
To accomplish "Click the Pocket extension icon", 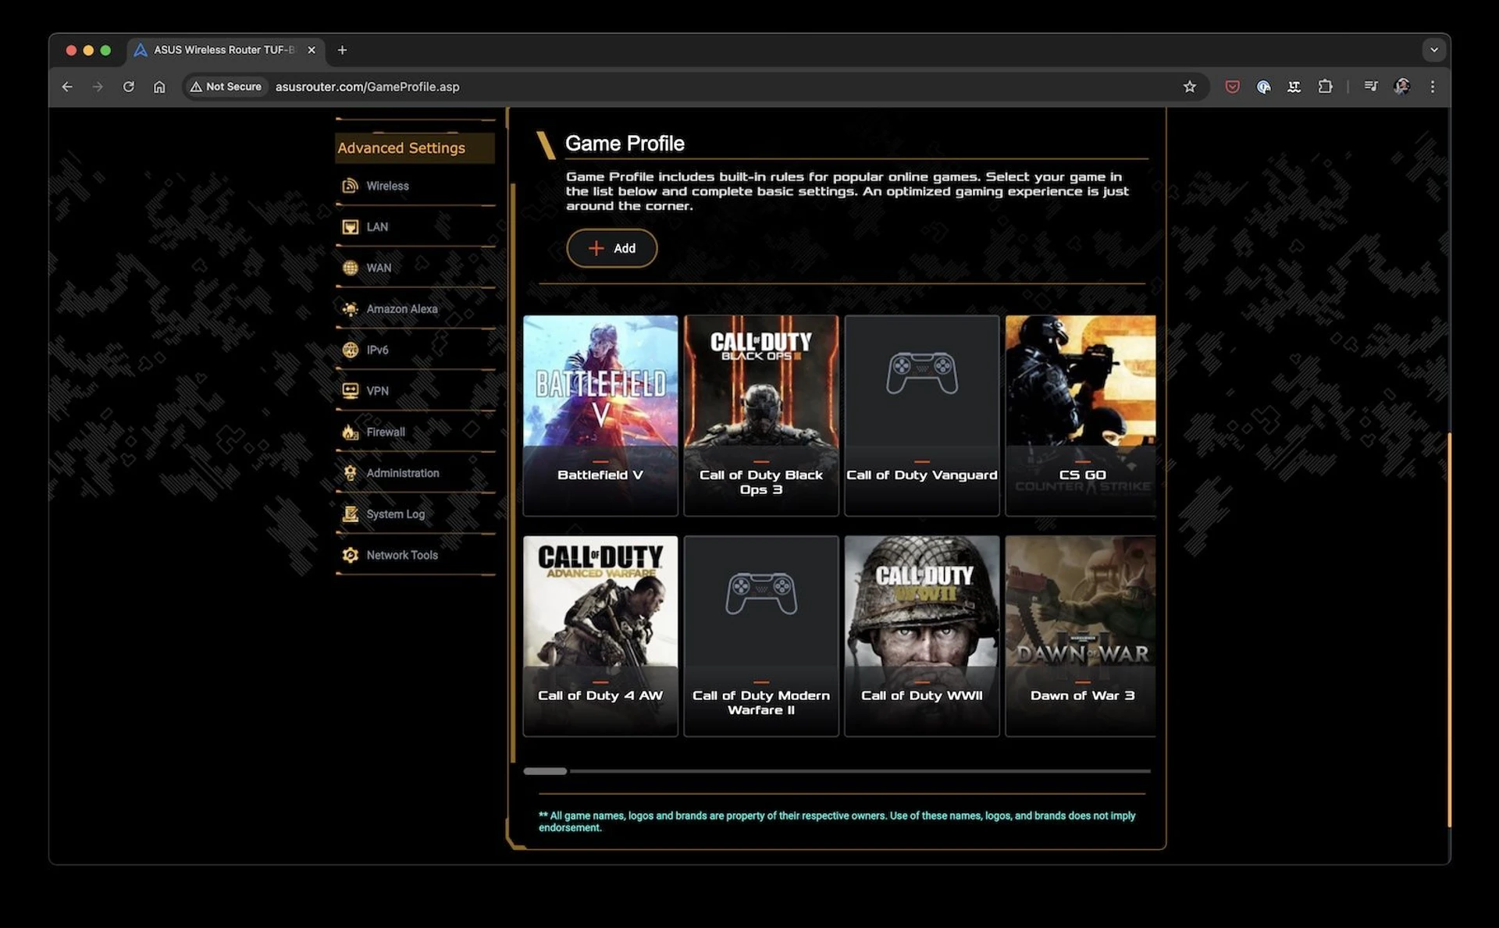I will pos(1232,87).
